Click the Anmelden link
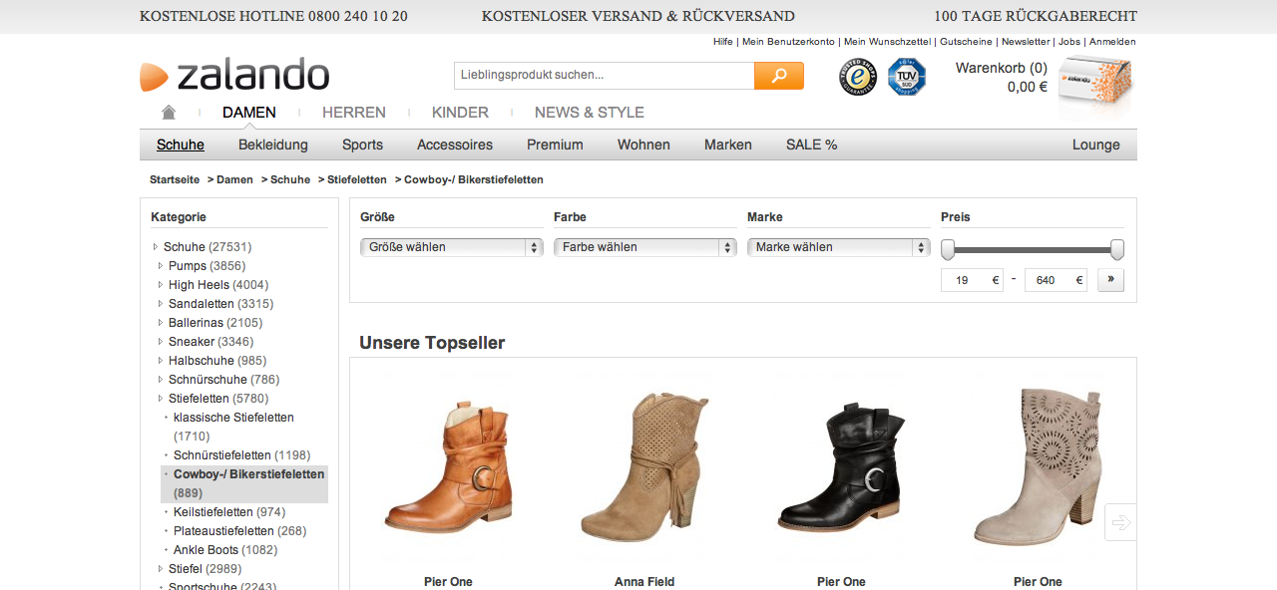Screen dimensions: 1277x590 1111,42
